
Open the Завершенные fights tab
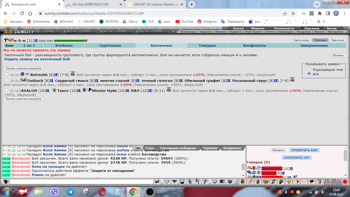(314, 45)
